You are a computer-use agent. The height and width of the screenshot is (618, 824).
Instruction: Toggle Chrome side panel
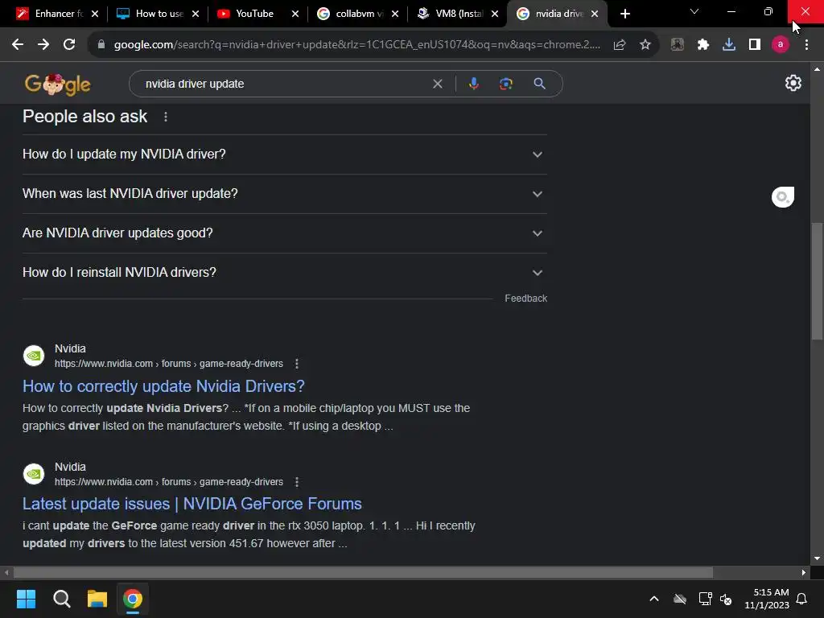[755, 45]
